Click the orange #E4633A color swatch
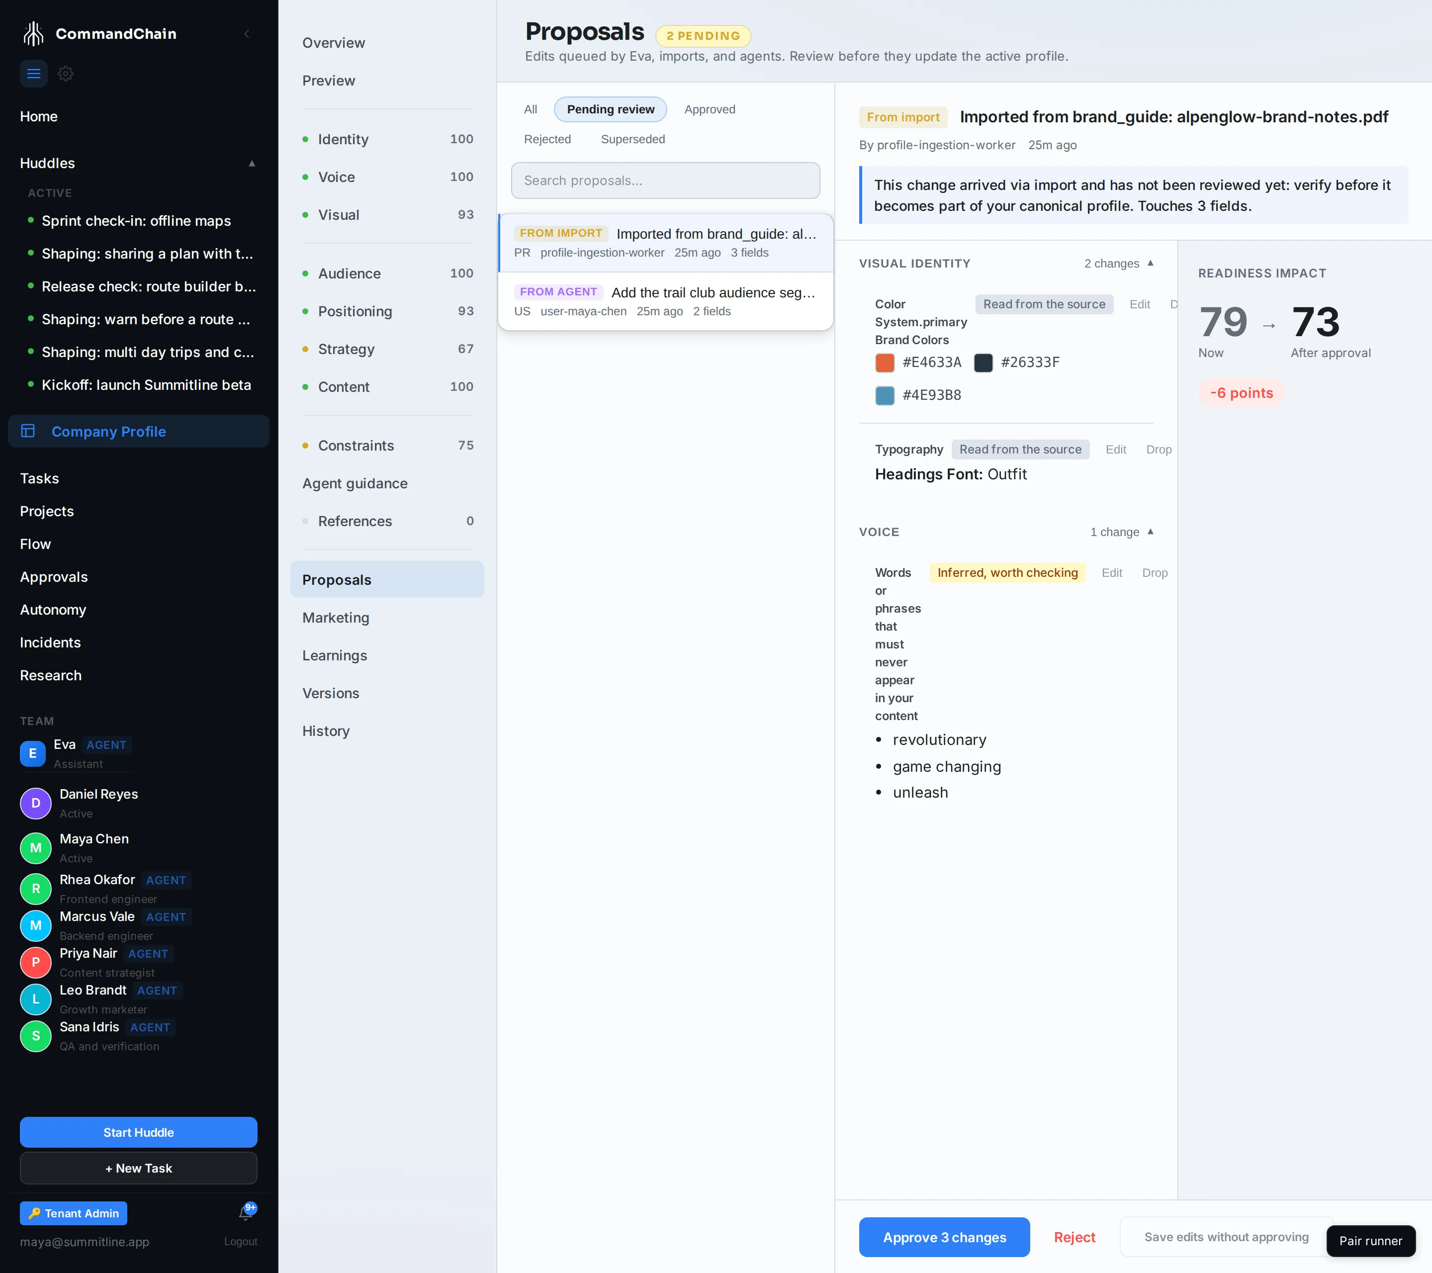This screenshot has width=1432, height=1273. [885, 362]
